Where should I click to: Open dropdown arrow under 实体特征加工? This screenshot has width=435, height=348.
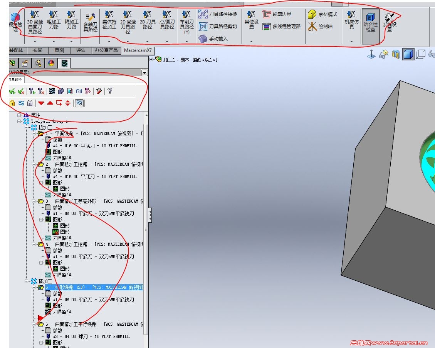coord(109,42)
